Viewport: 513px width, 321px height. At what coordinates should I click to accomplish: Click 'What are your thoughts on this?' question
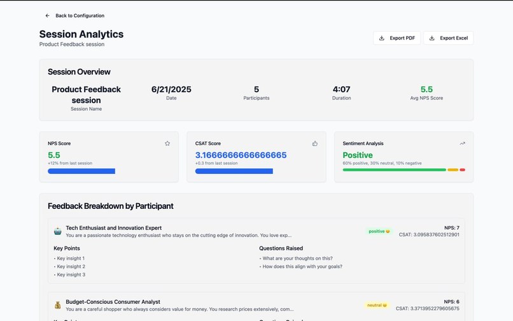296,259
